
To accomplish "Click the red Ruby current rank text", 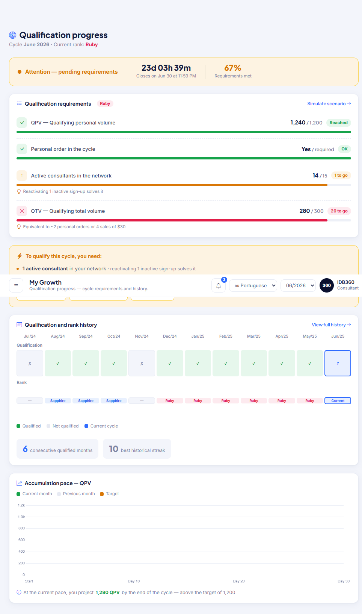I will tap(92, 44).
